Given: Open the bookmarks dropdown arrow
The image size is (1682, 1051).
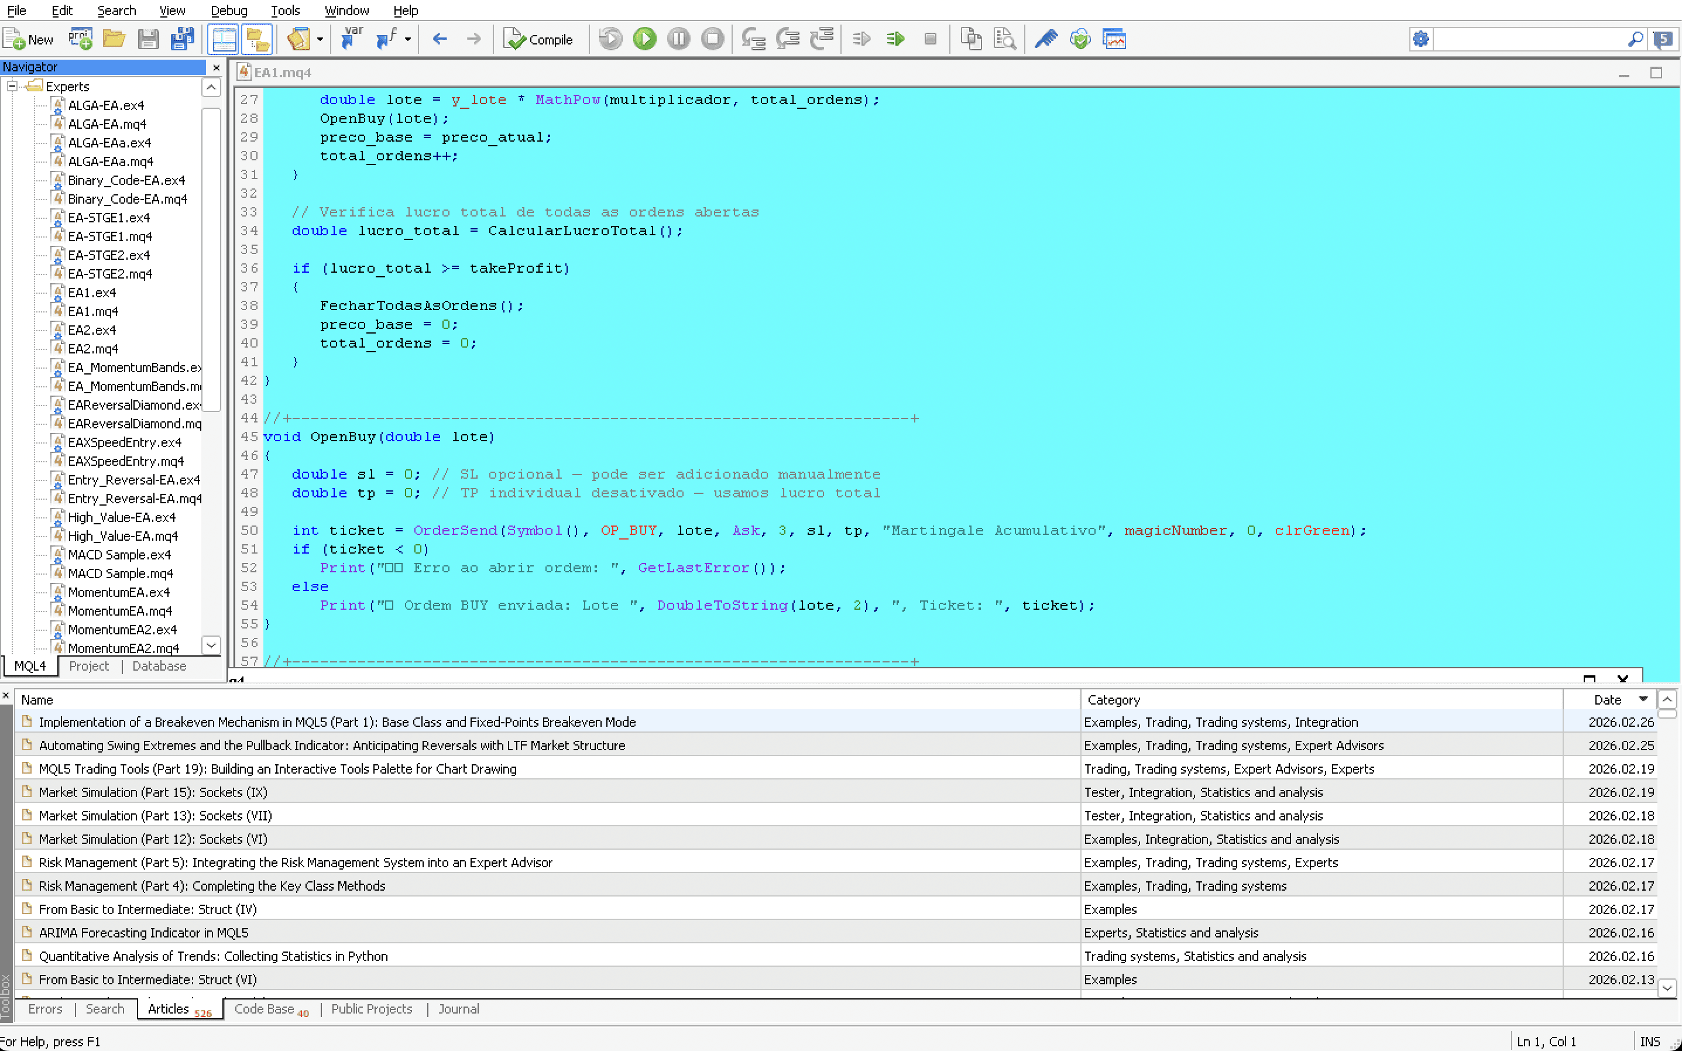Looking at the screenshot, I should click(320, 40).
